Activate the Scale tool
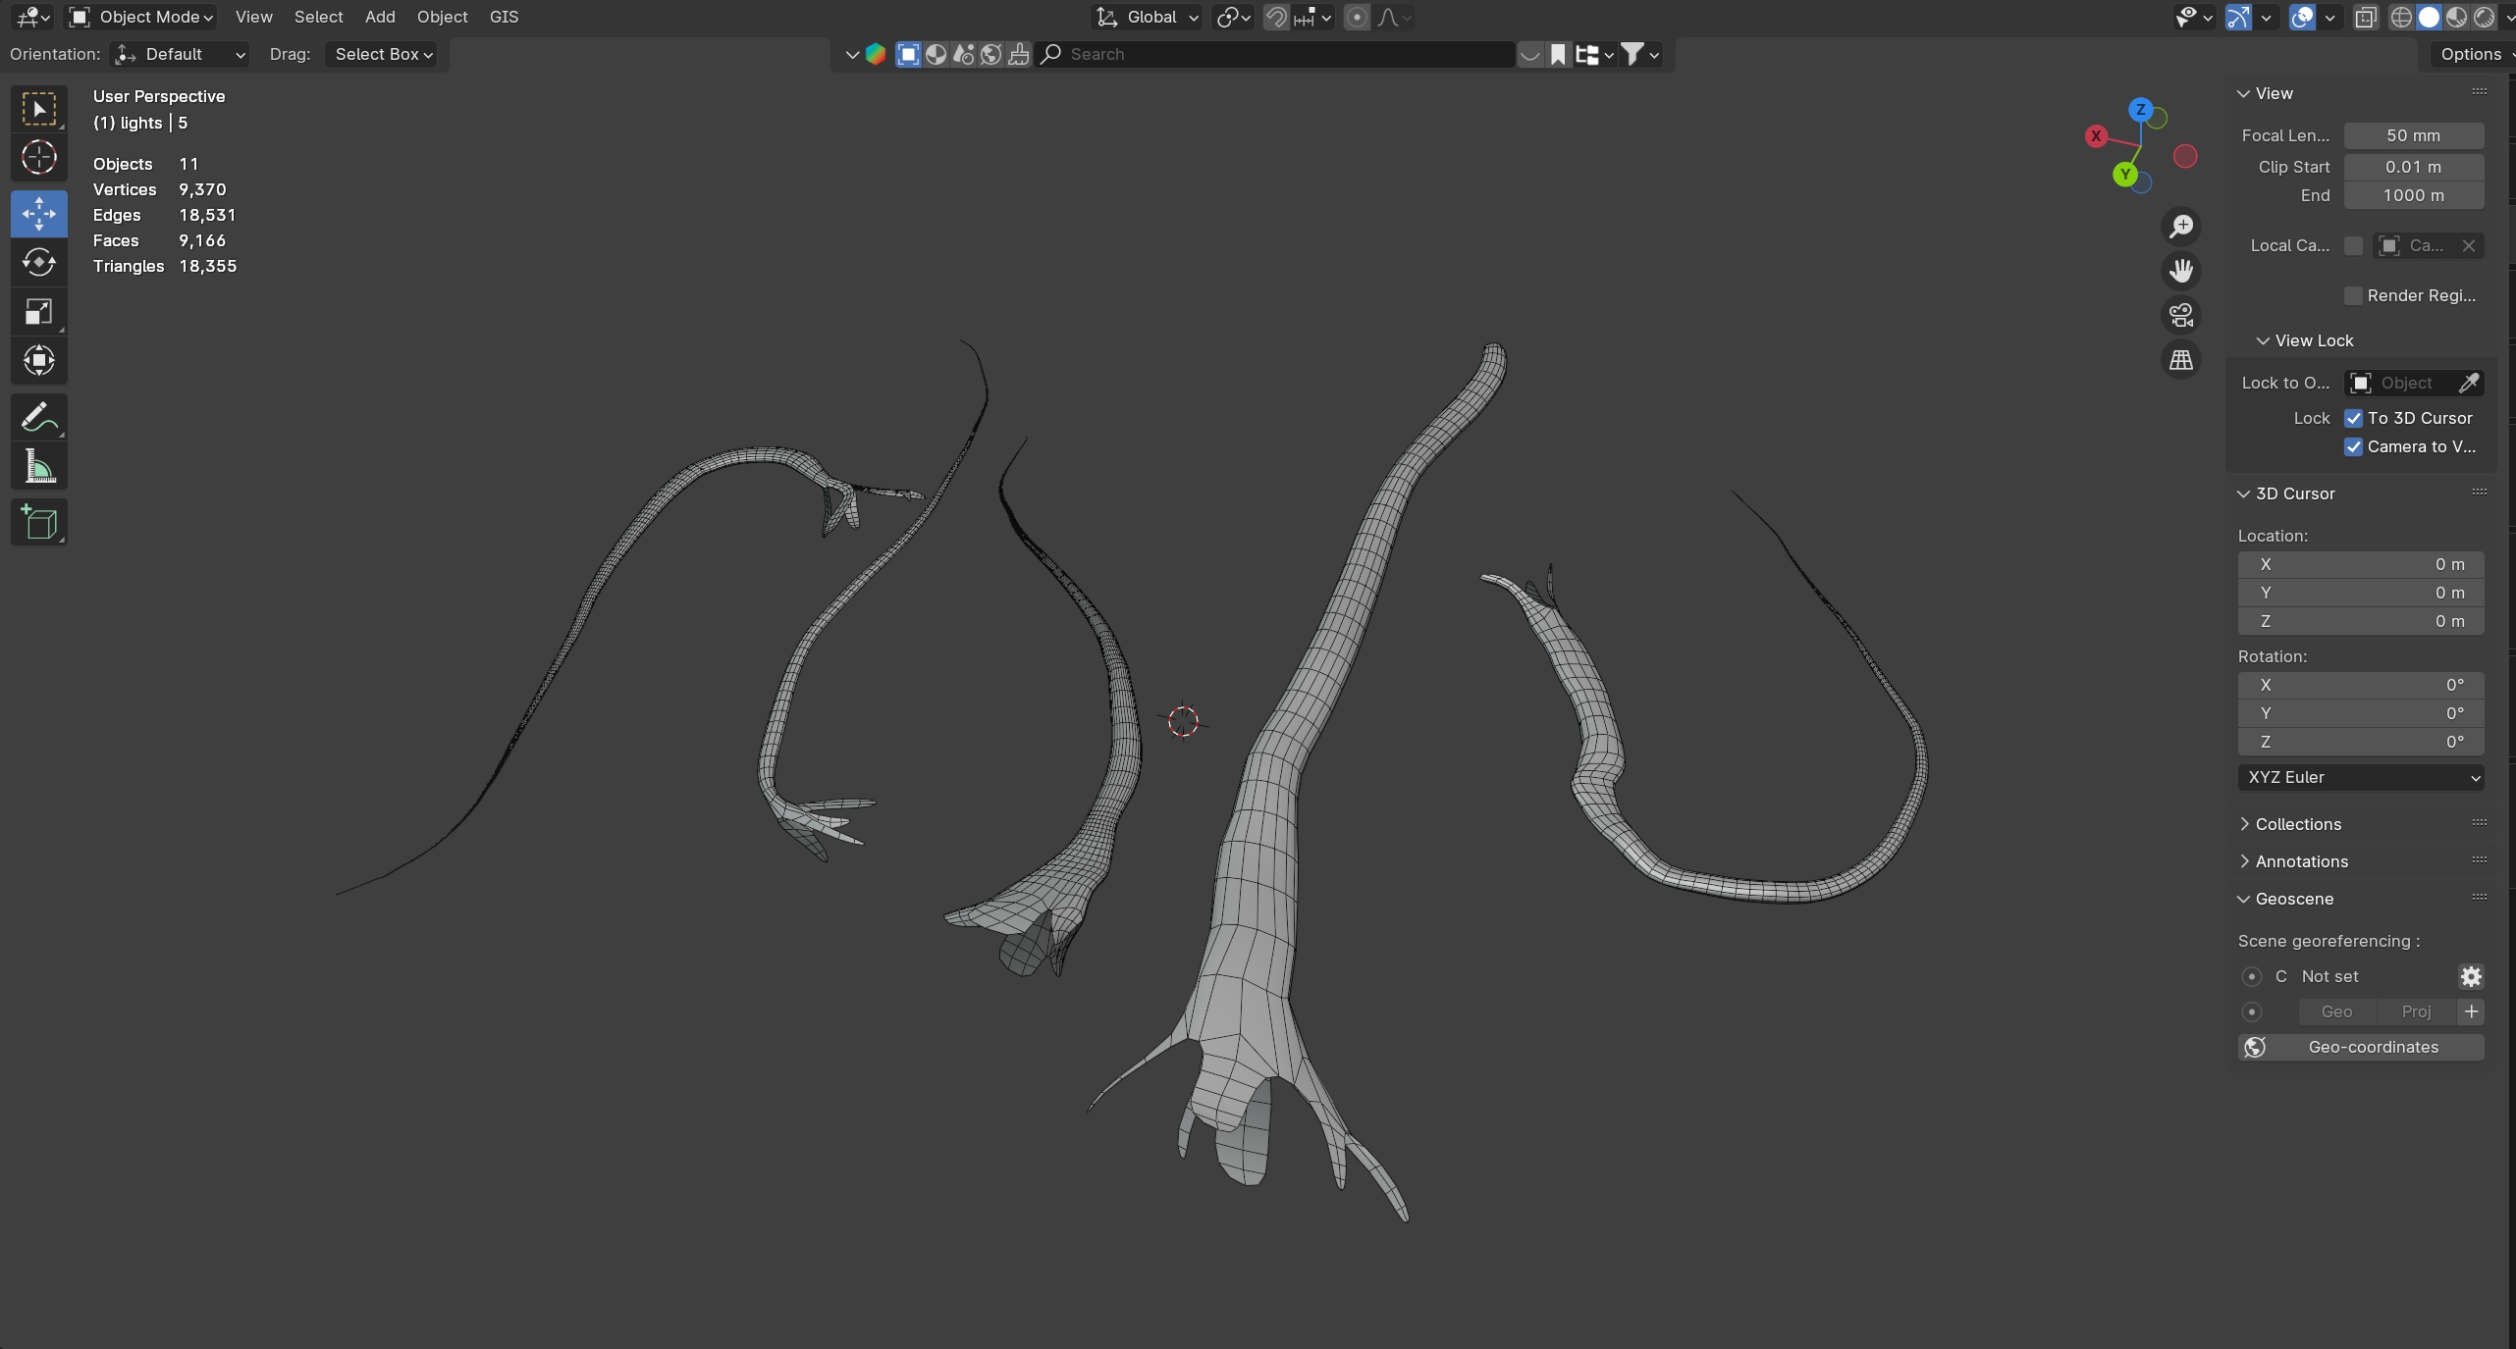The height and width of the screenshot is (1349, 2516). [39, 312]
